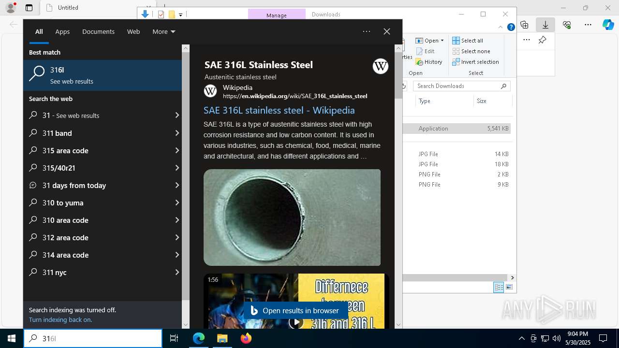Click the taskbar search input box
Image resolution: width=619 pixels, height=348 pixels.
[x=93, y=338]
